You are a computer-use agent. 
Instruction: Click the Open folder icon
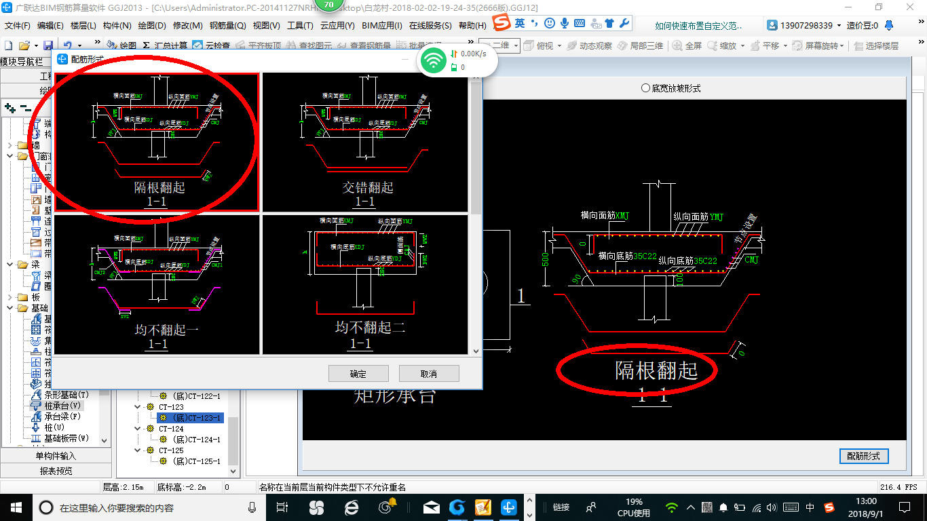(x=24, y=45)
